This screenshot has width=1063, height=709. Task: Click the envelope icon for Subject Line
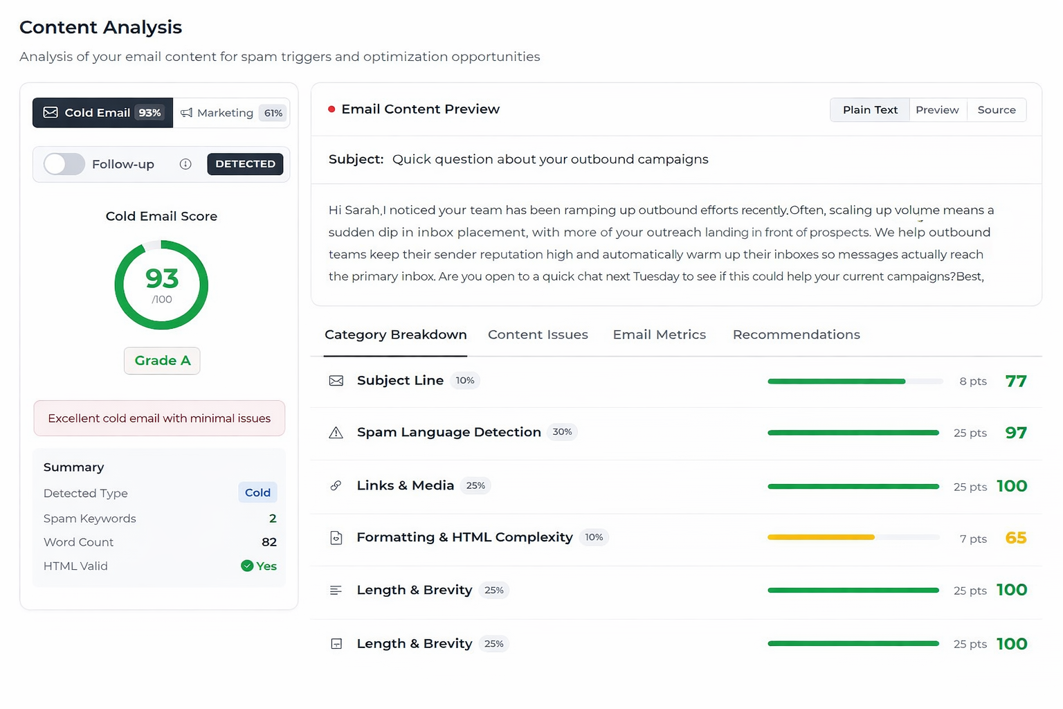336,381
